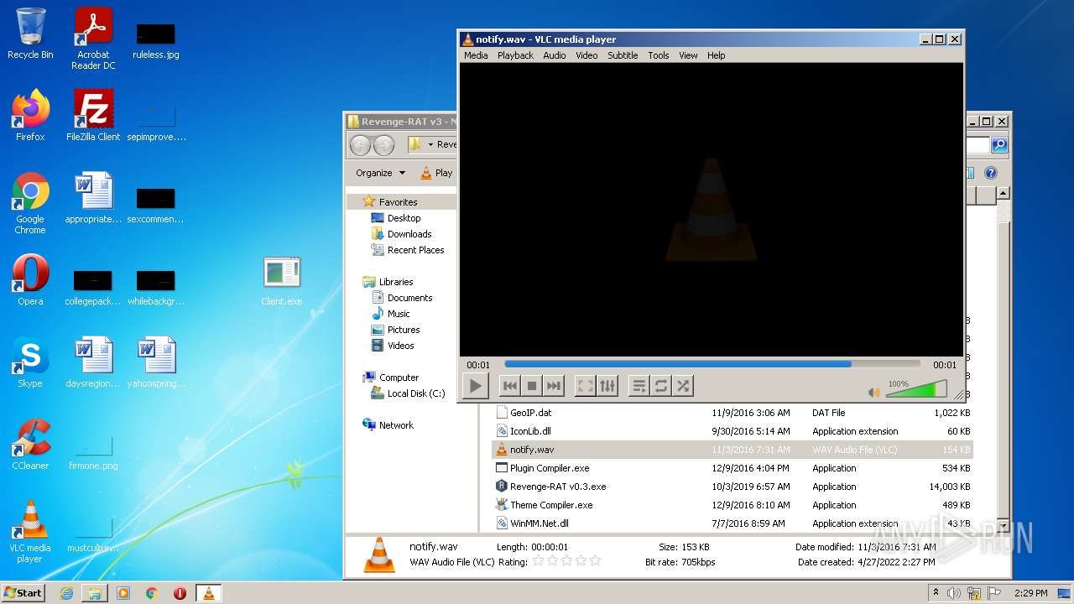
Task: Go forward in Explorer window
Action: (x=383, y=145)
